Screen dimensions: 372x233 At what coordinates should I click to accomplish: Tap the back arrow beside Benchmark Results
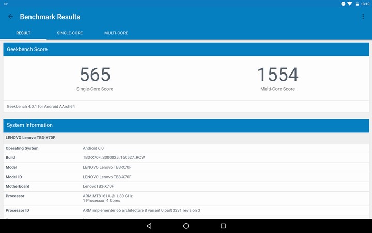coord(11,17)
